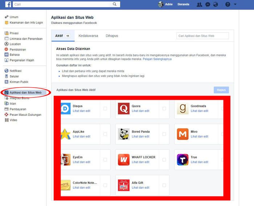254x206 pixels.
Task: Click the Video film icon in the sidebar
Action: (x=7, y=120)
